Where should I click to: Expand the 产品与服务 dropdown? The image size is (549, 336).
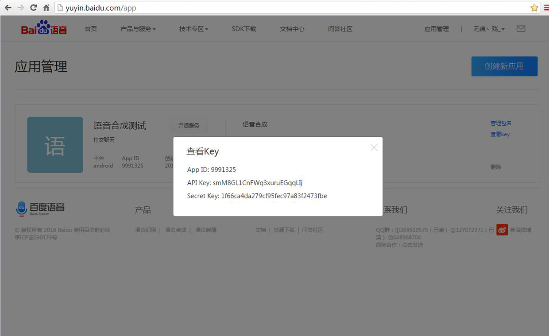pyautogui.click(x=138, y=29)
